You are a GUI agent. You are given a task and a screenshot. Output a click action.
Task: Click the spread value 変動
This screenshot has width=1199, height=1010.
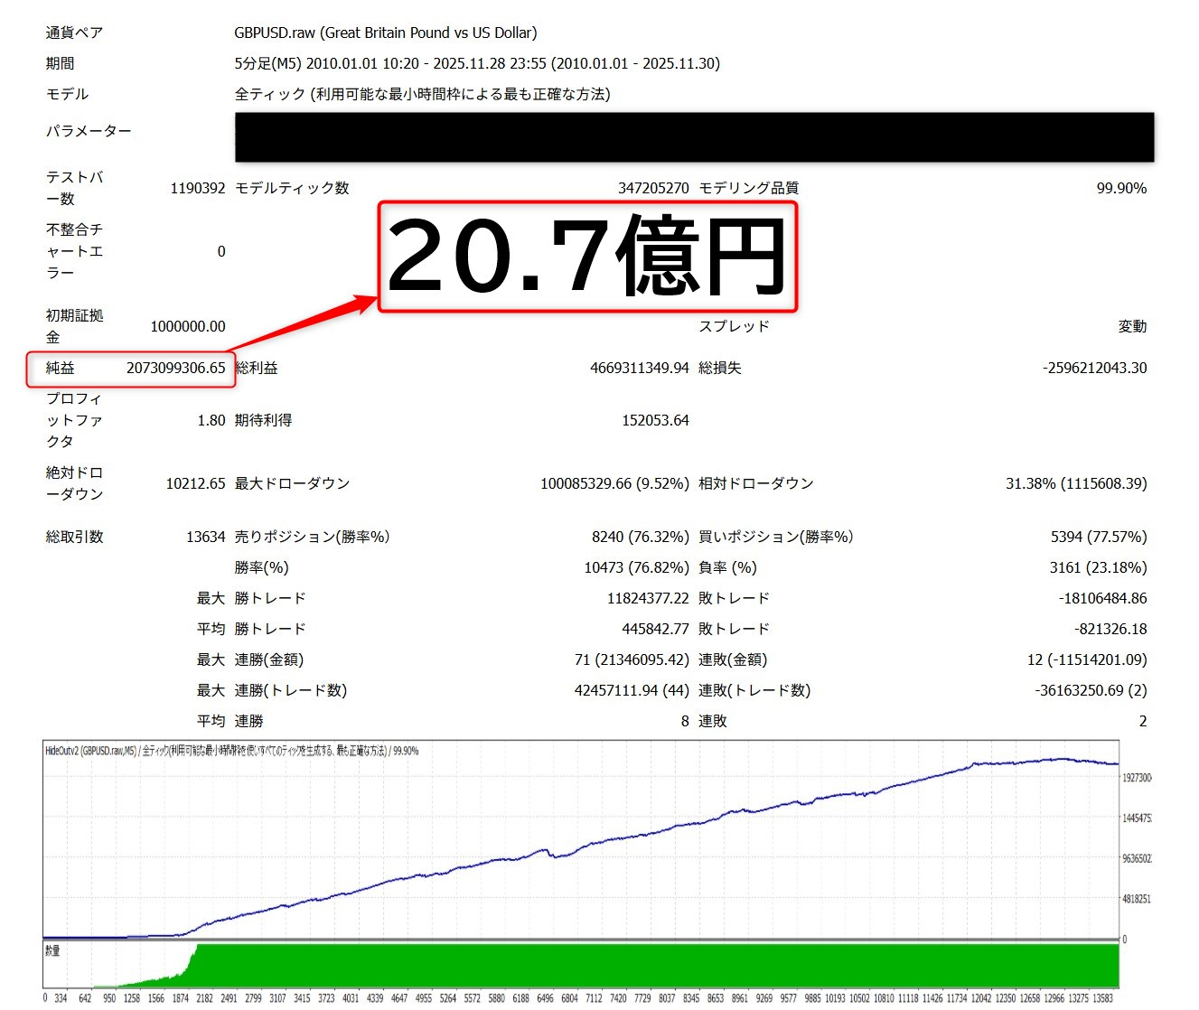[x=1131, y=326]
